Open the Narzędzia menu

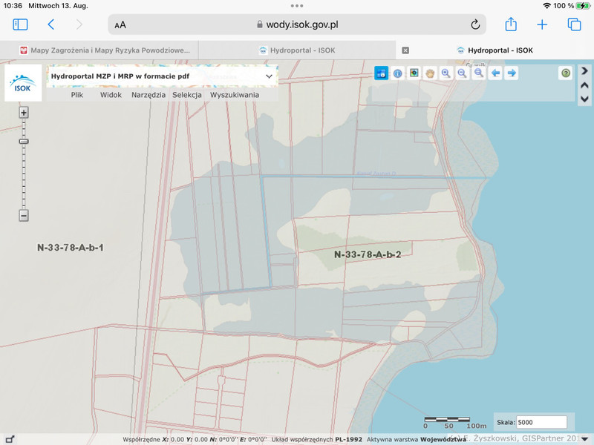(148, 95)
